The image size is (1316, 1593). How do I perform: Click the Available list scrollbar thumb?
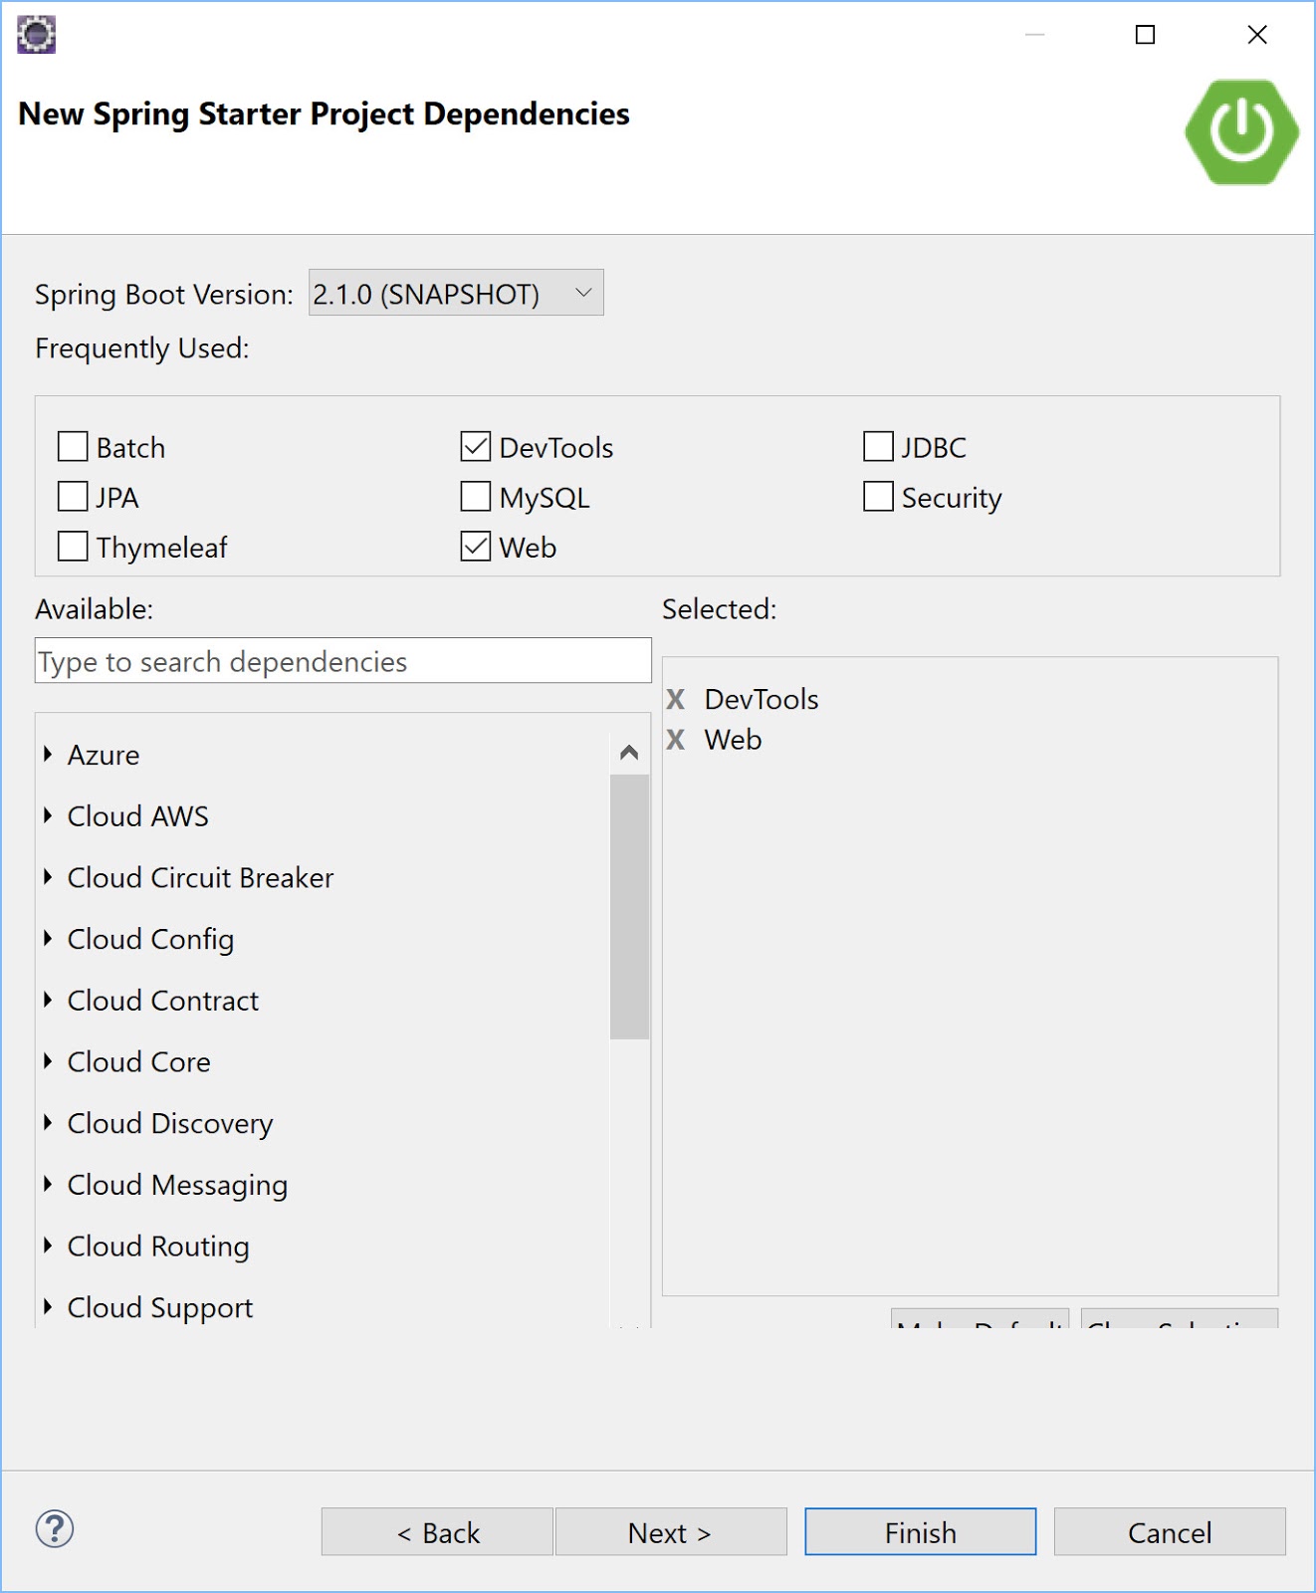(x=629, y=906)
